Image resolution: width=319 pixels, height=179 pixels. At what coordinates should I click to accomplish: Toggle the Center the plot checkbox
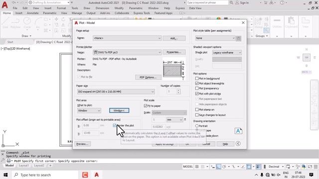pyautogui.click(x=115, y=125)
